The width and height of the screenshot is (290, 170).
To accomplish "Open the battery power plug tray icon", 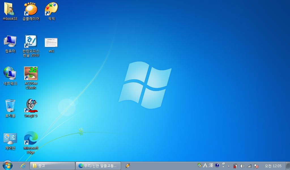I will (x=235, y=166).
